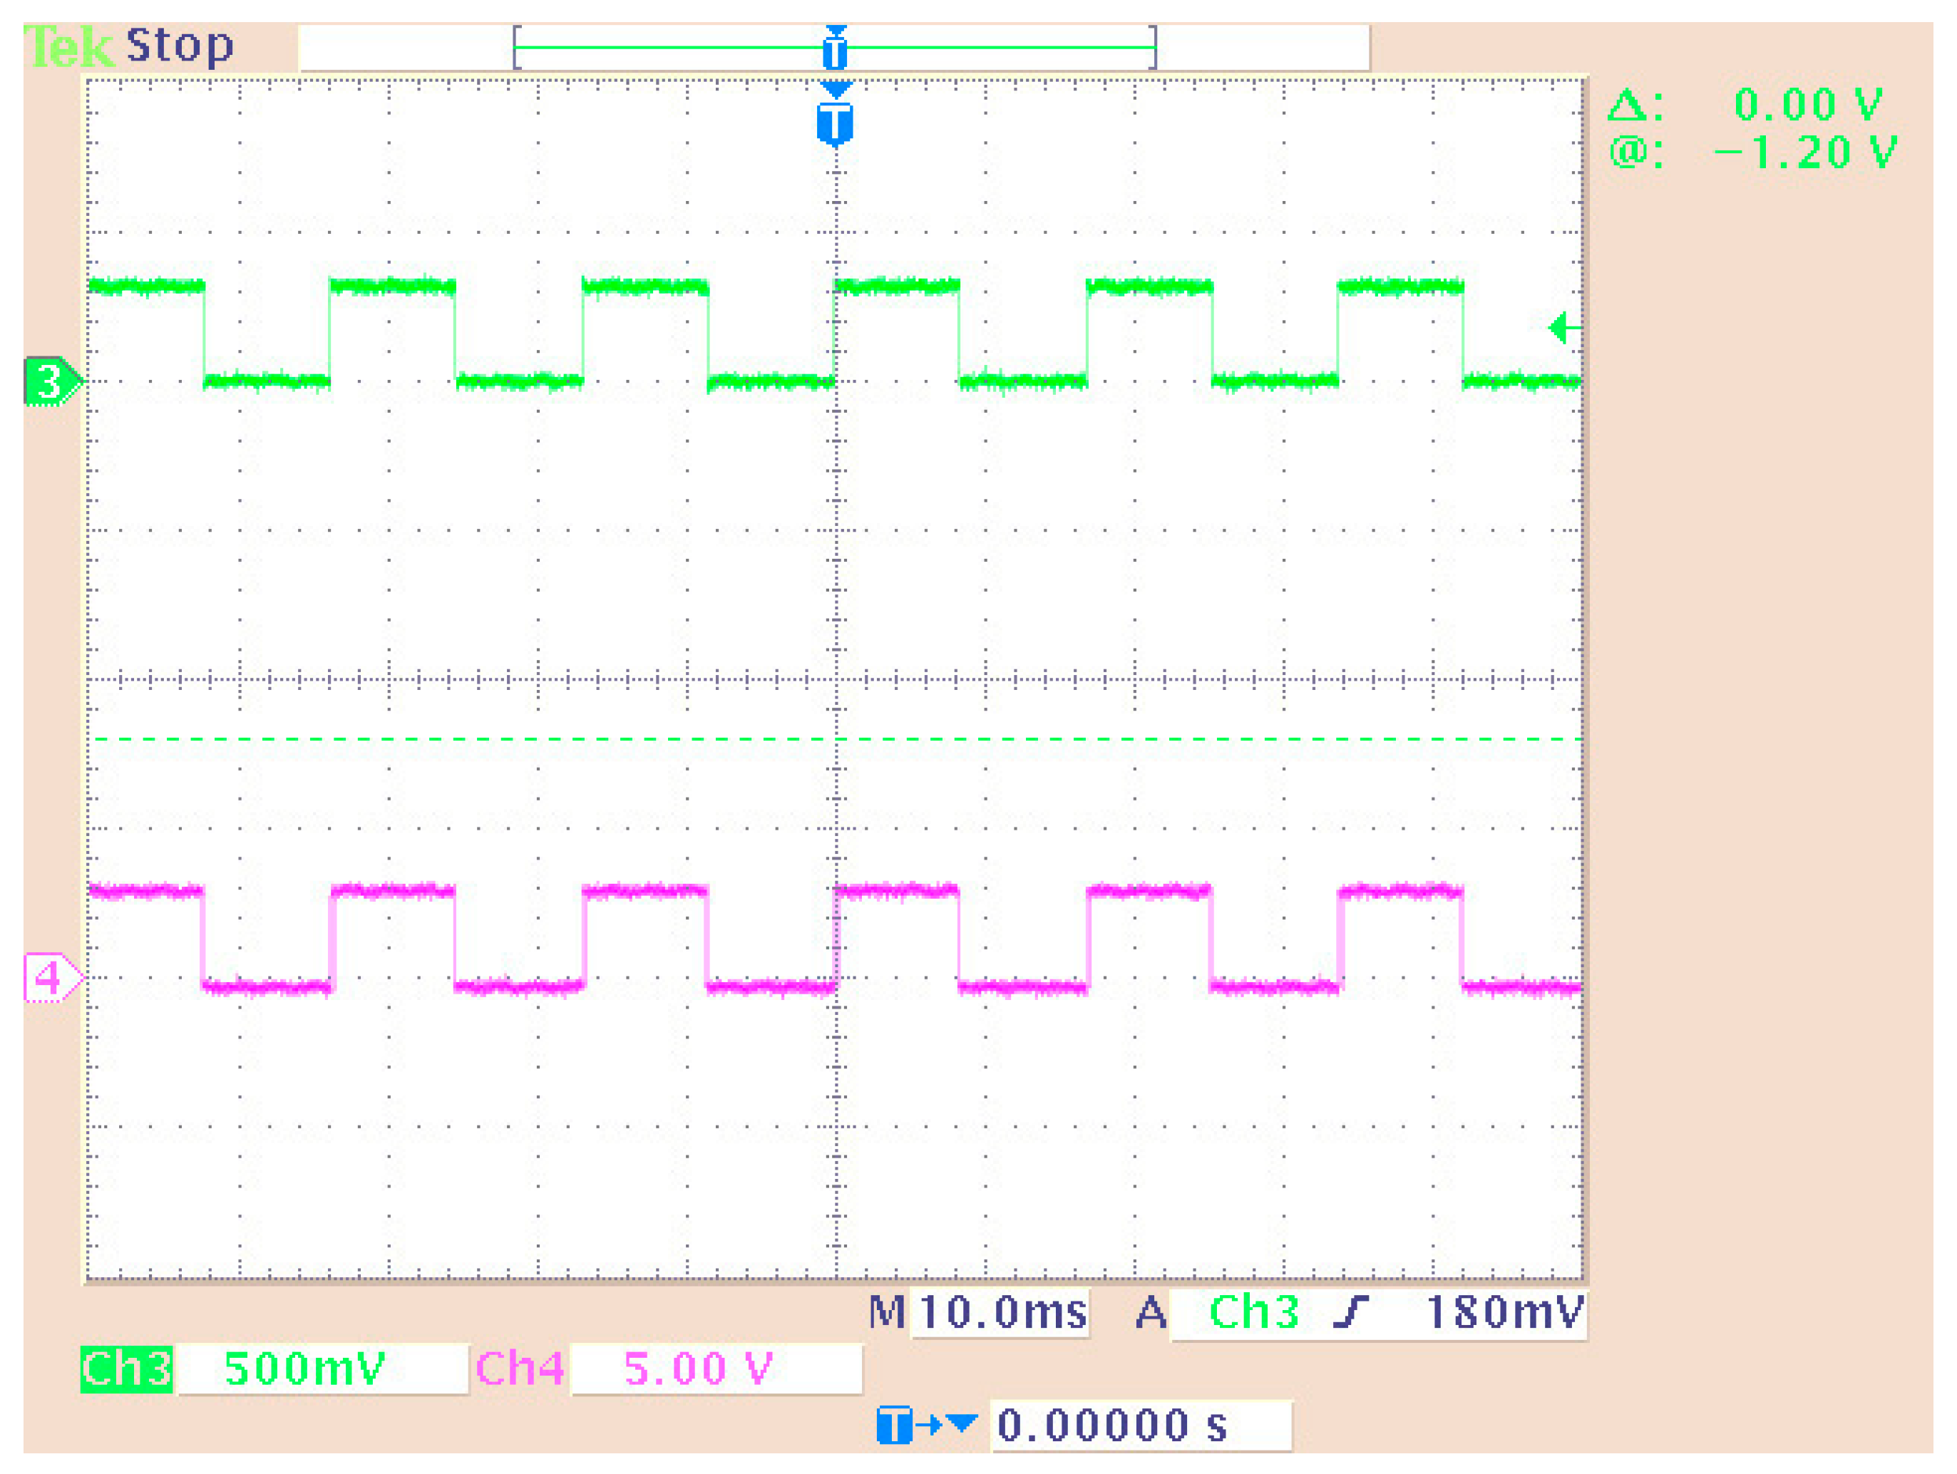Open the M 10.0ms timebase readout
The image size is (1957, 1474).
[977, 1311]
